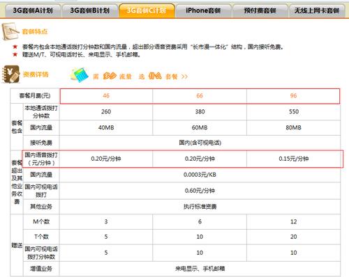This screenshot has height=277, width=349.
Task: Select the 96 yuan monthly fee cell
Action: tap(293, 96)
